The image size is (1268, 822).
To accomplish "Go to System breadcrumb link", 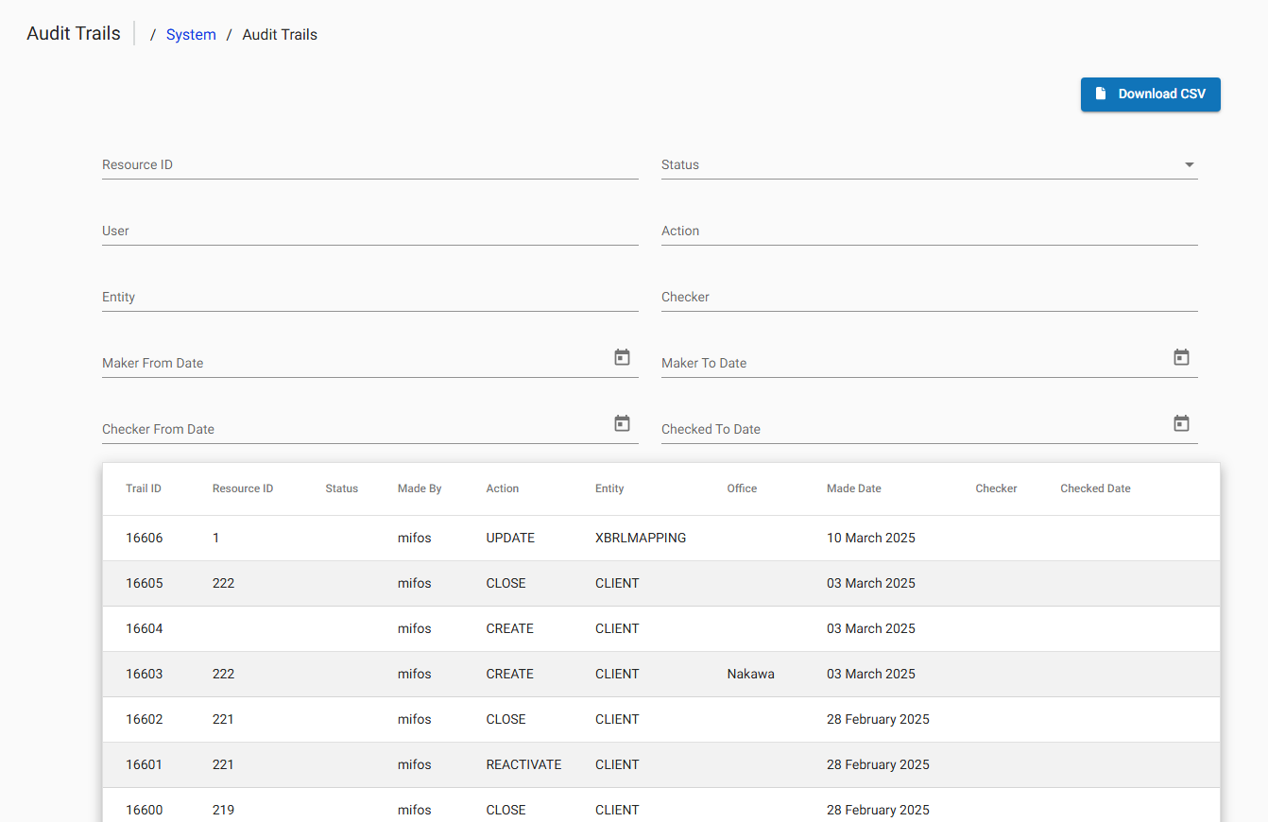I will tap(191, 35).
